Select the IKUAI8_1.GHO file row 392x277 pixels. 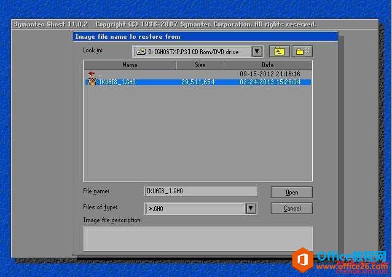coord(198,82)
